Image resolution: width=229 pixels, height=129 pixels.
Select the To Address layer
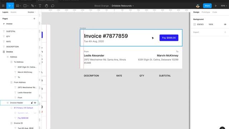[x=19, y=62]
